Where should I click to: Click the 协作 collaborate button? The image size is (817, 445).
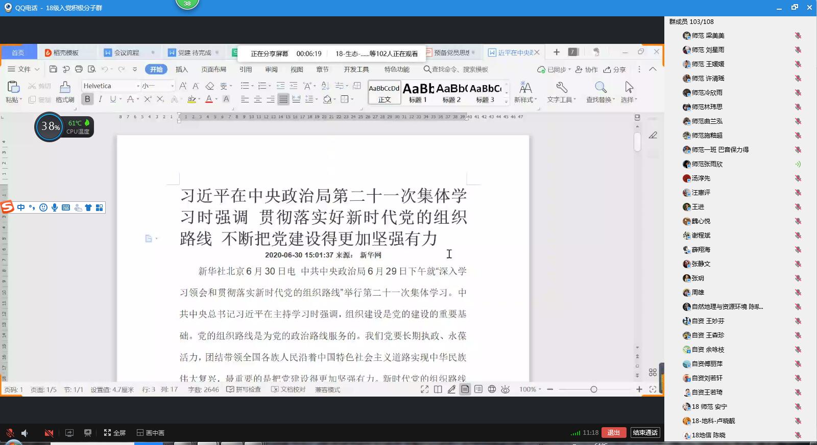(x=587, y=69)
